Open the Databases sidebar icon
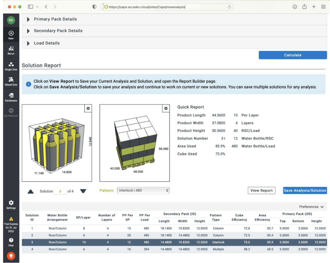Viewport: 330px width, 263px height. pyautogui.click(x=11, y=97)
